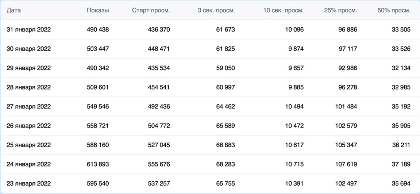Click the 28 января 2022 row date

point(28,87)
